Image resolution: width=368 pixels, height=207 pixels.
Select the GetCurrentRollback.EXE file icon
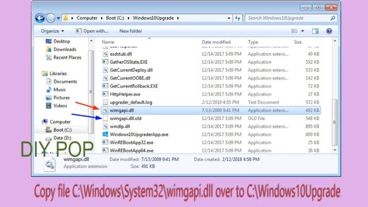click(106, 86)
